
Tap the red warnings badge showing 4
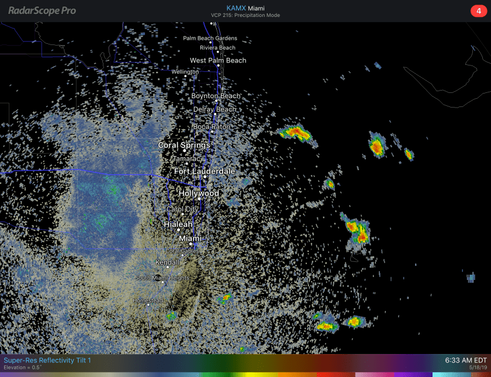tap(478, 11)
